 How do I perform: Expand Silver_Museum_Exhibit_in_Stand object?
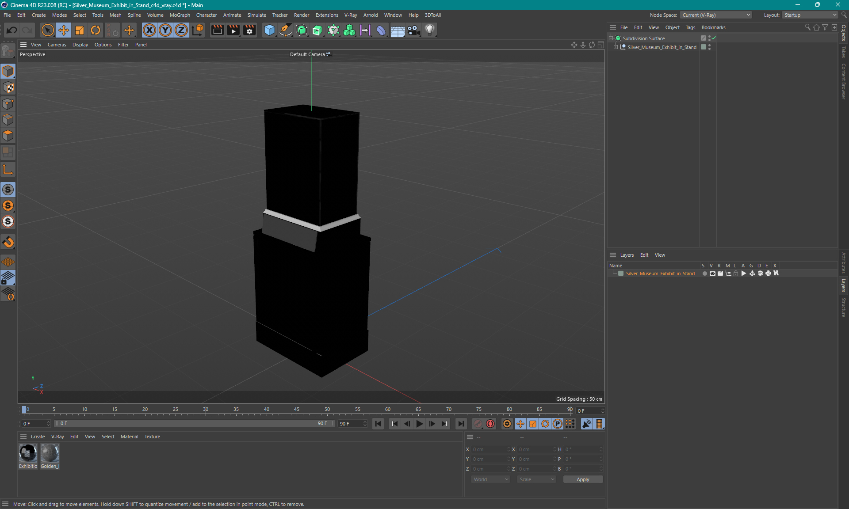tap(616, 47)
